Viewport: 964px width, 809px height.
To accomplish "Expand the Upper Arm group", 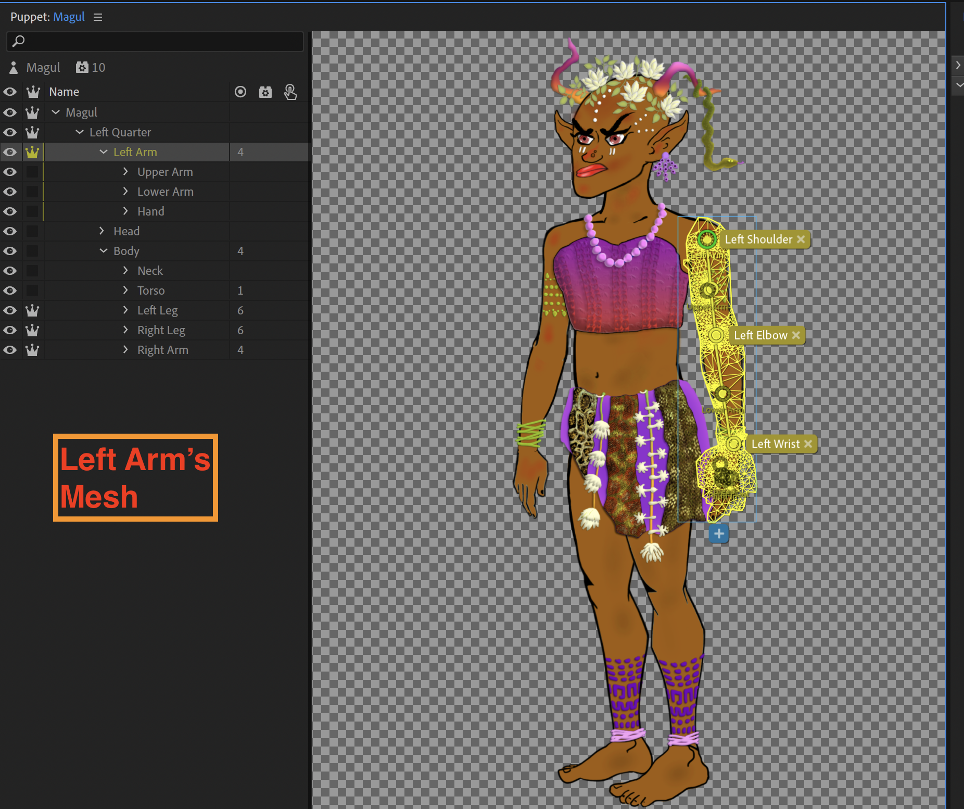I will point(125,171).
